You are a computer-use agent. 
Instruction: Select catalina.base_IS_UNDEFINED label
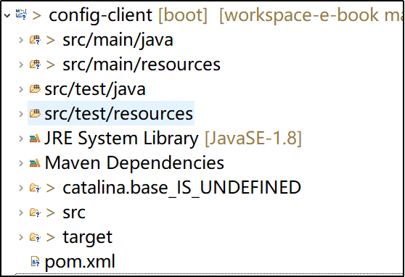point(182,188)
